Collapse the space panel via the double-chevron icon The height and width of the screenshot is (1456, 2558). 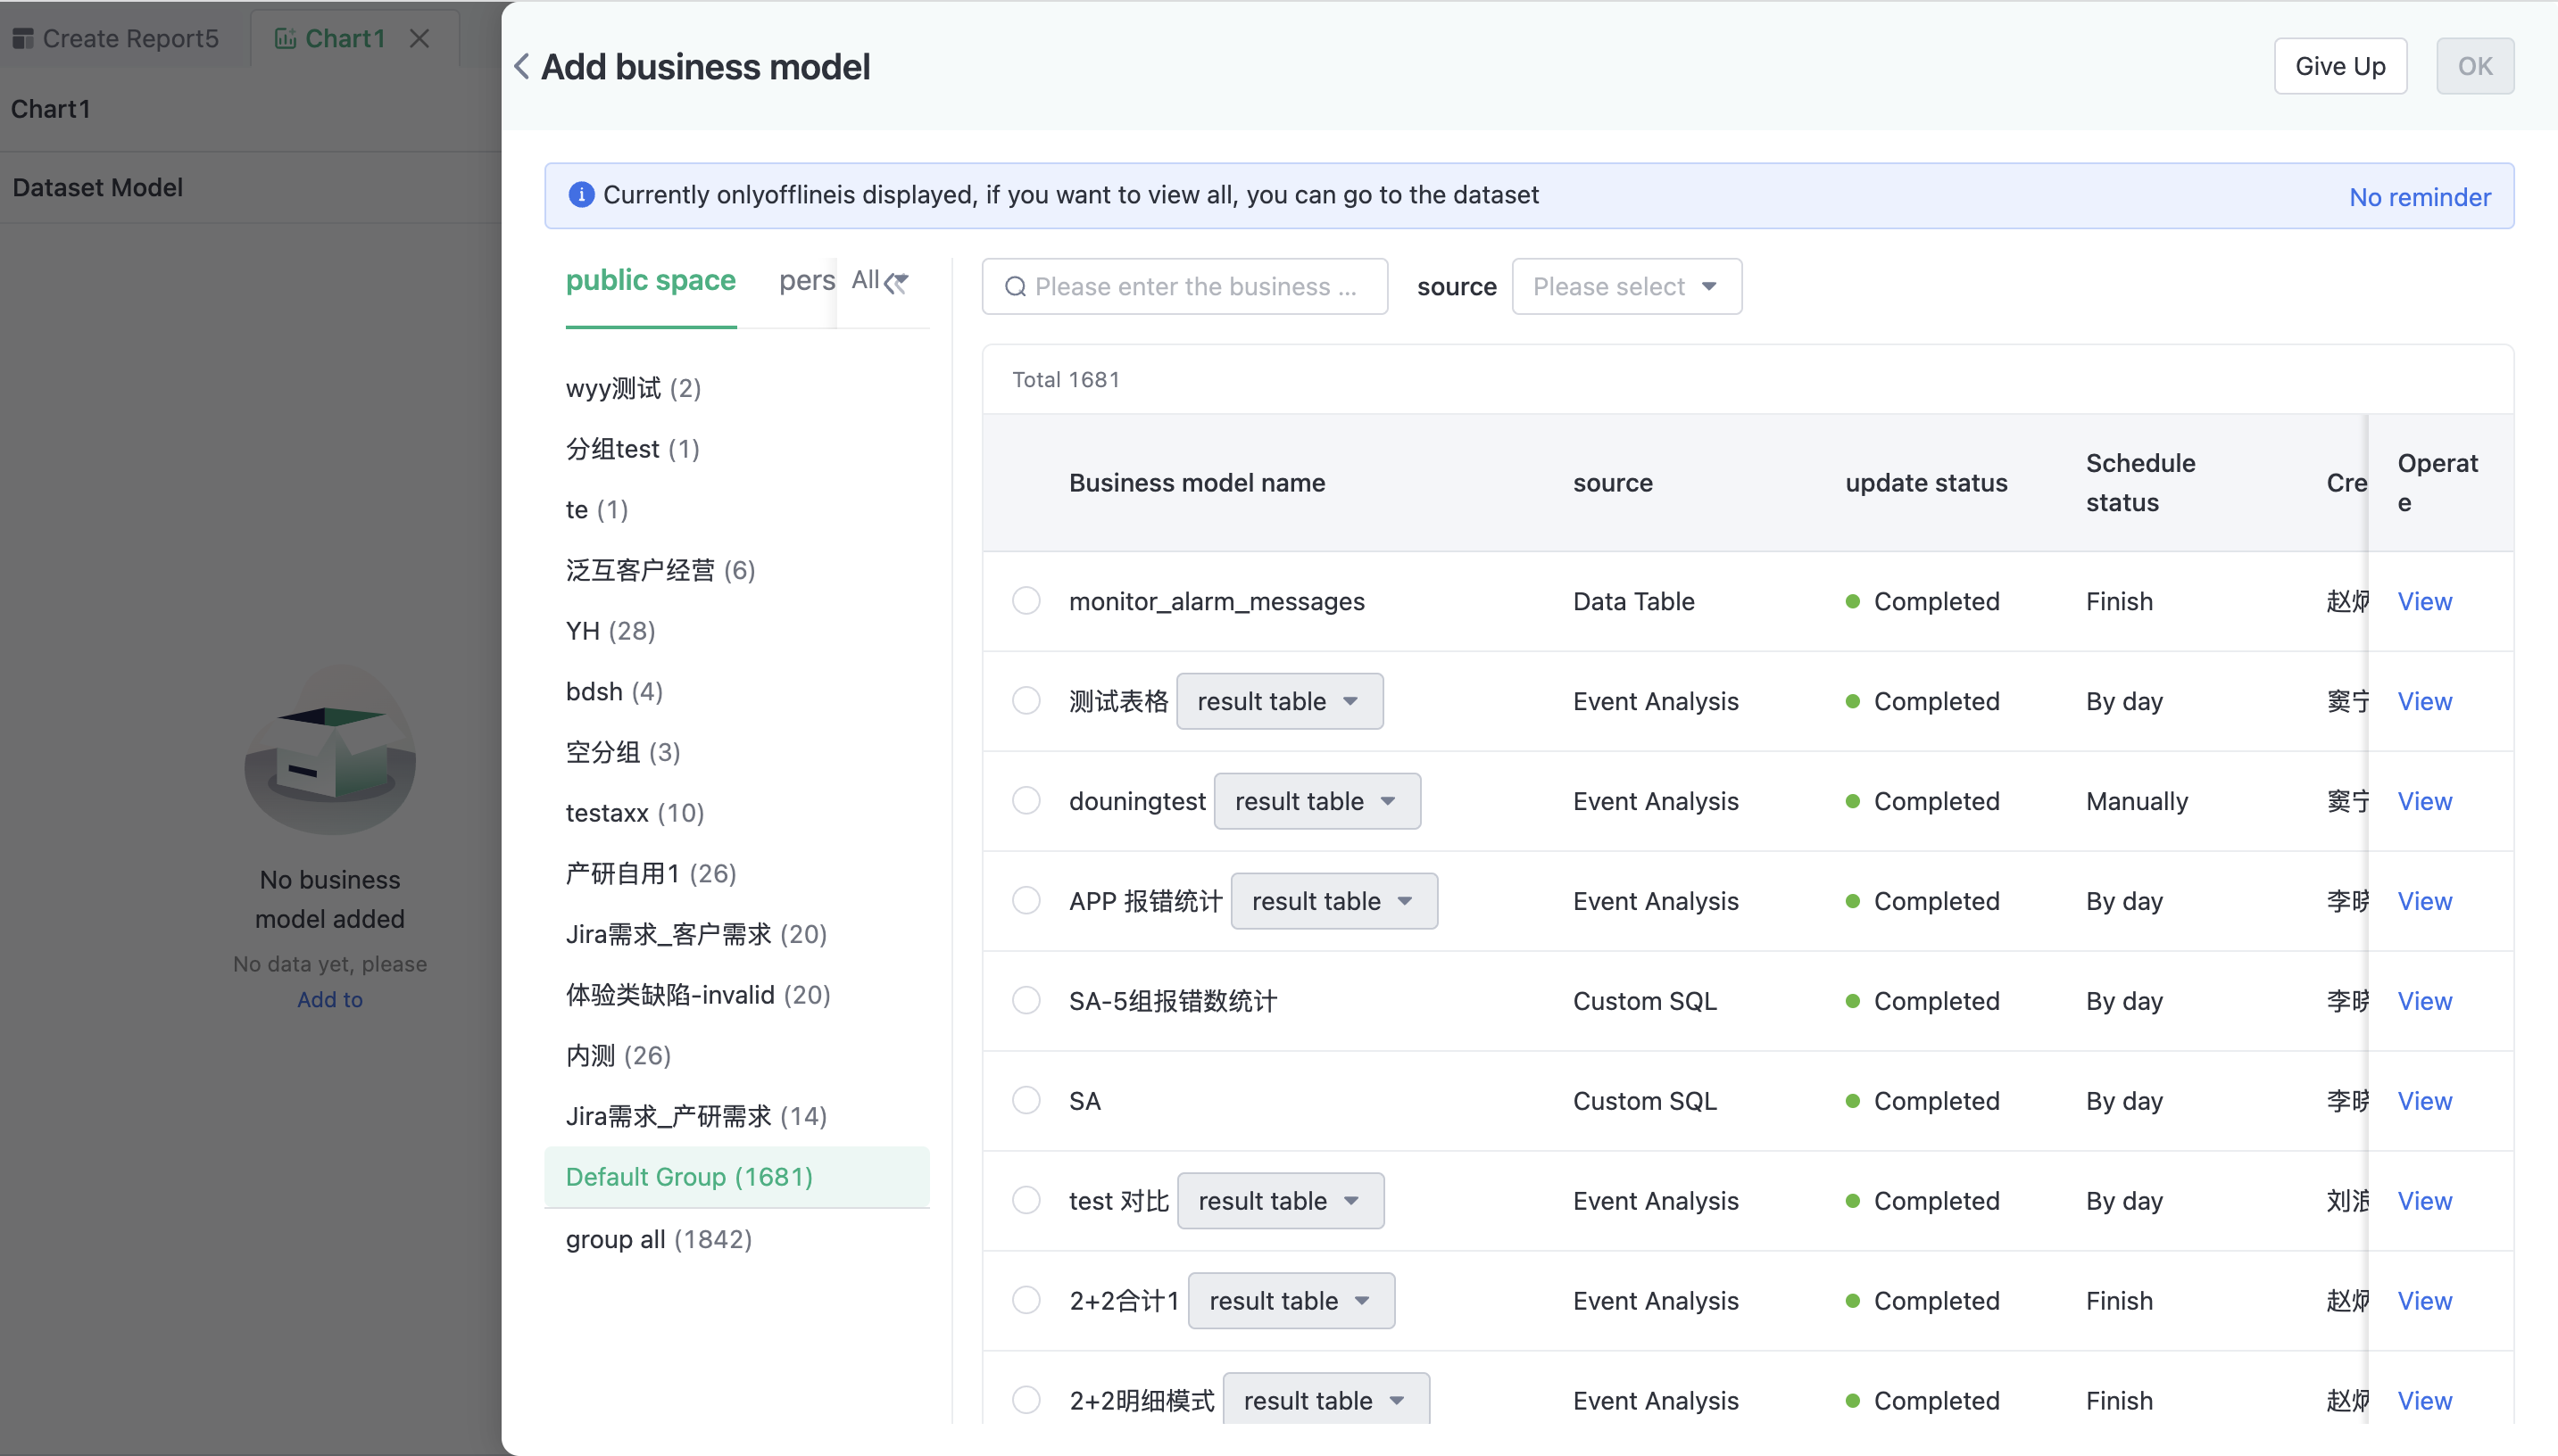(895, 283)
